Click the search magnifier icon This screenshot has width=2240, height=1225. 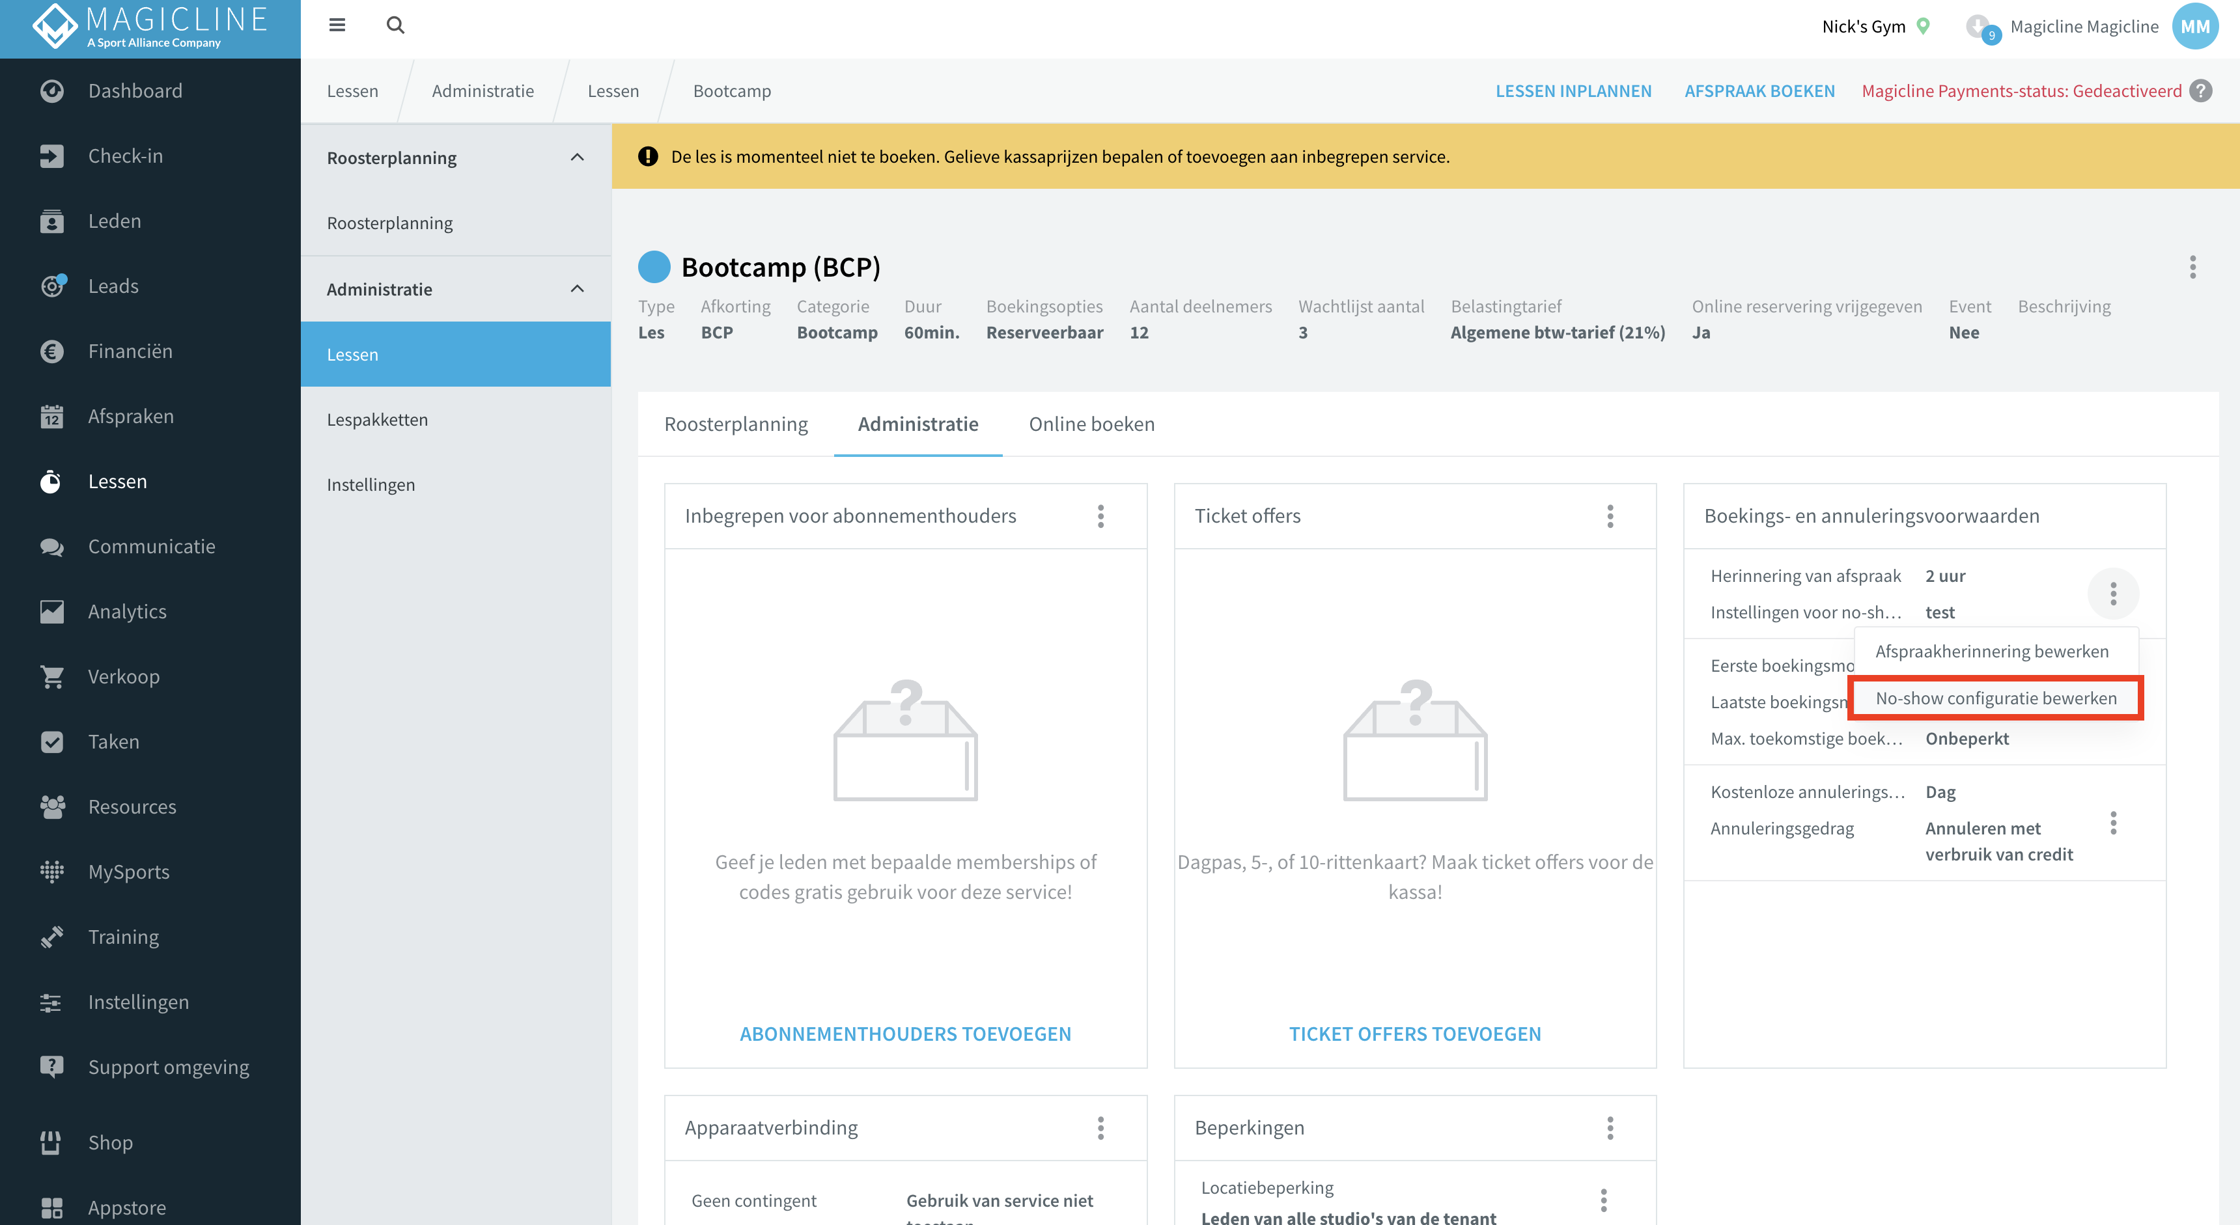tap(396, 25)
